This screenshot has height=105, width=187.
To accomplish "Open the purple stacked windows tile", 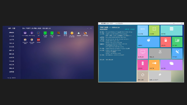I will pyautogui.click(x=171, y=65).
